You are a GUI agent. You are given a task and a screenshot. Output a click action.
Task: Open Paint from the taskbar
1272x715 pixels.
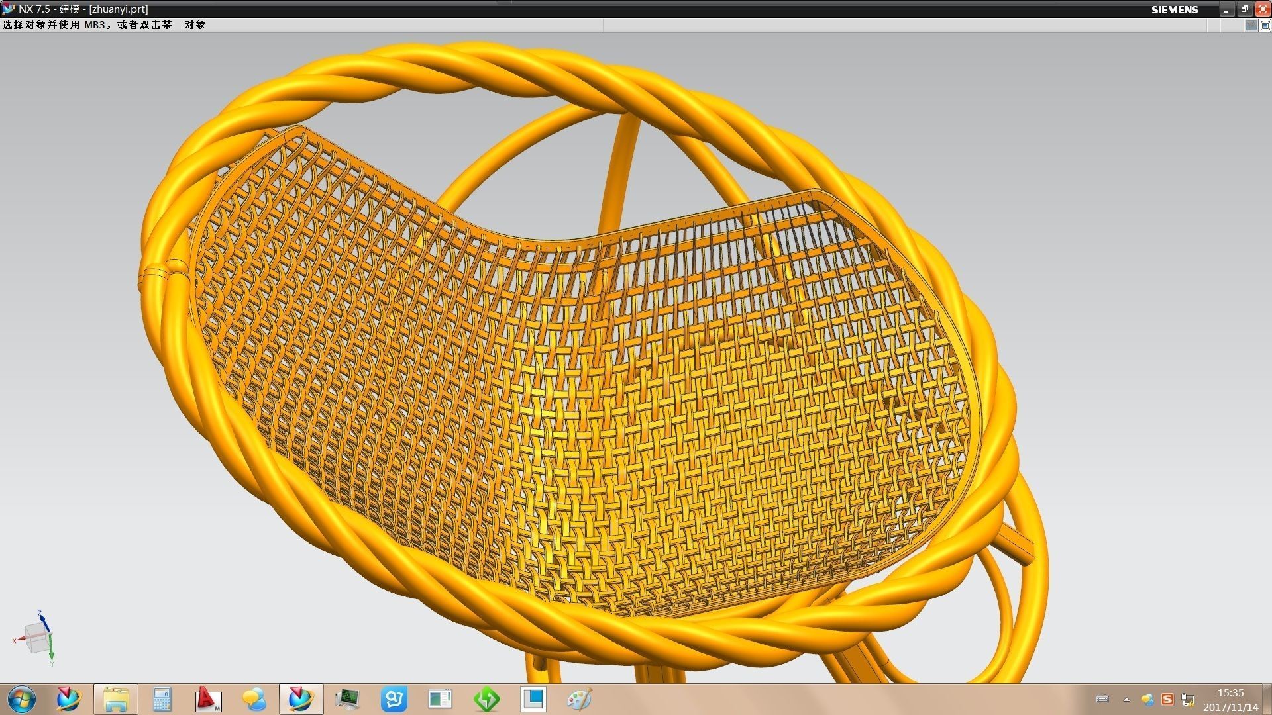pyautogui.click(x=580, y=699)
